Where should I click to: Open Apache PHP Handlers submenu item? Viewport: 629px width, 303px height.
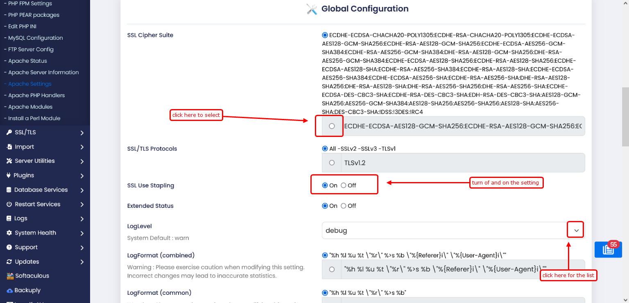pyautogui.click(x=36, y=95)
